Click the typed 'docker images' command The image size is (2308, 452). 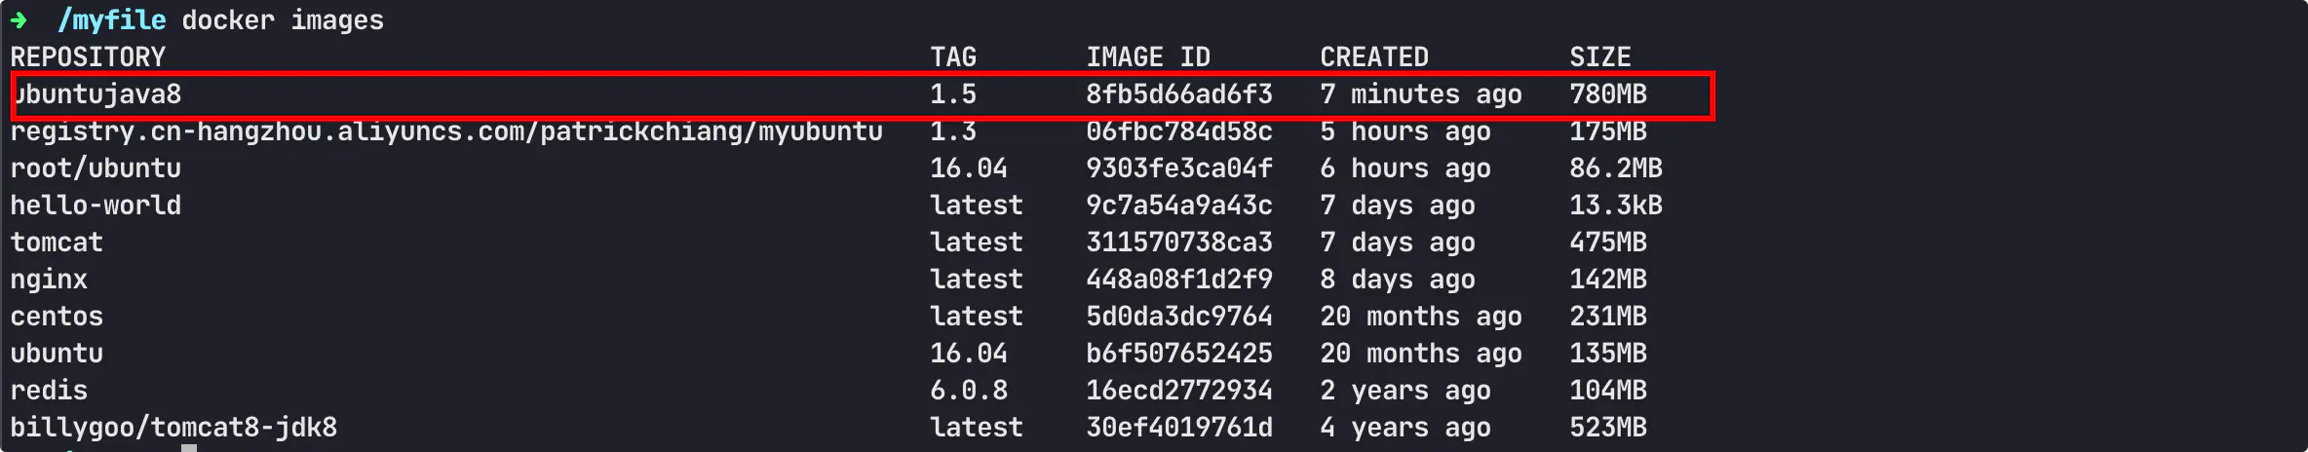(x=283, y=20)
